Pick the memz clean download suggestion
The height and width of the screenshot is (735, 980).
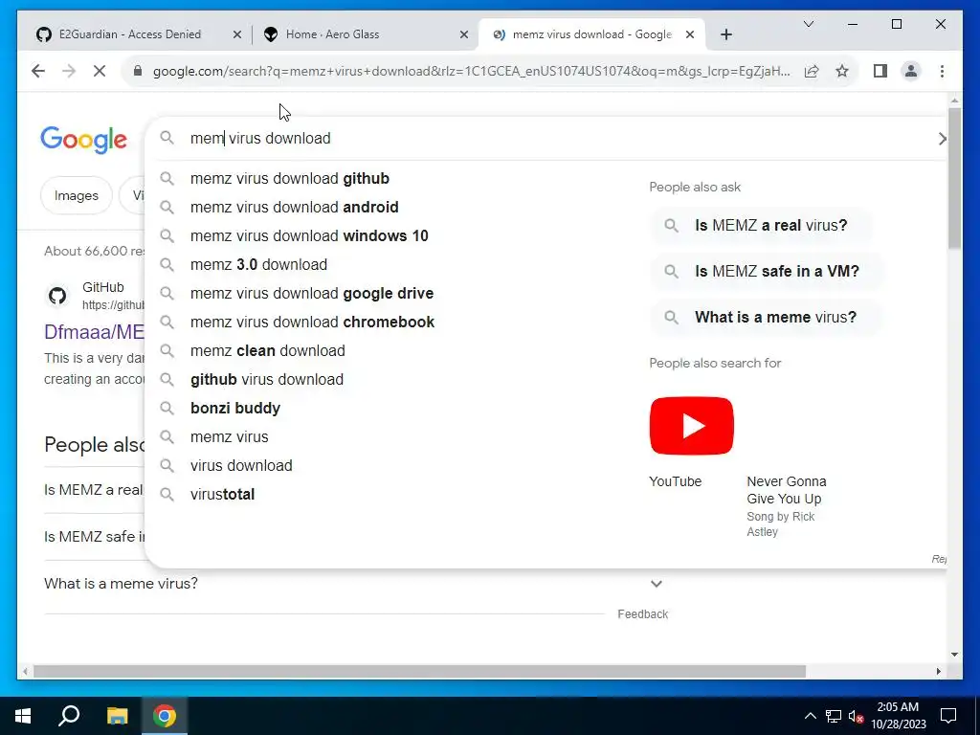point(268,351)
